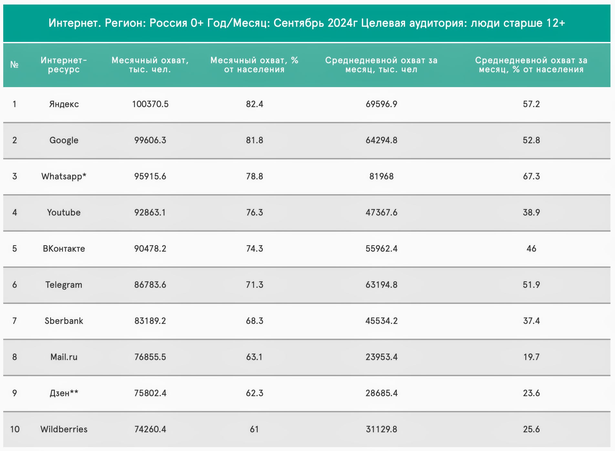Select "Среднедневной охват за месяц, тыс. чел" header
The width and height of the screenshot is (615, 451).
tap(381, 65)
